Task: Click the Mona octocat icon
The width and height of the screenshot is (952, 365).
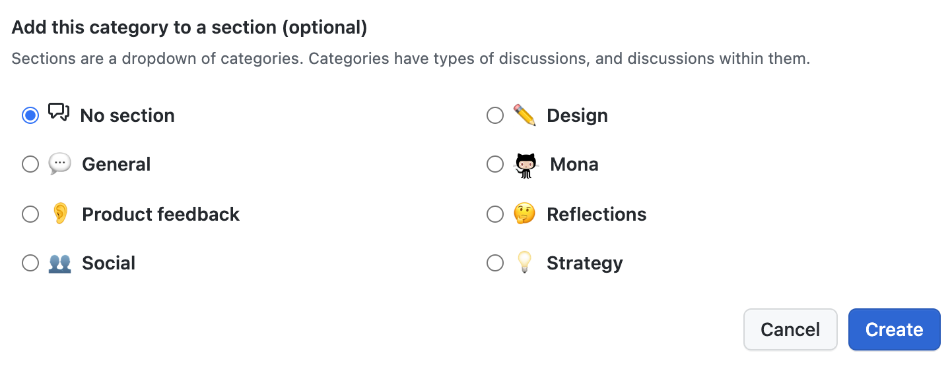Action: coord(526,165)
